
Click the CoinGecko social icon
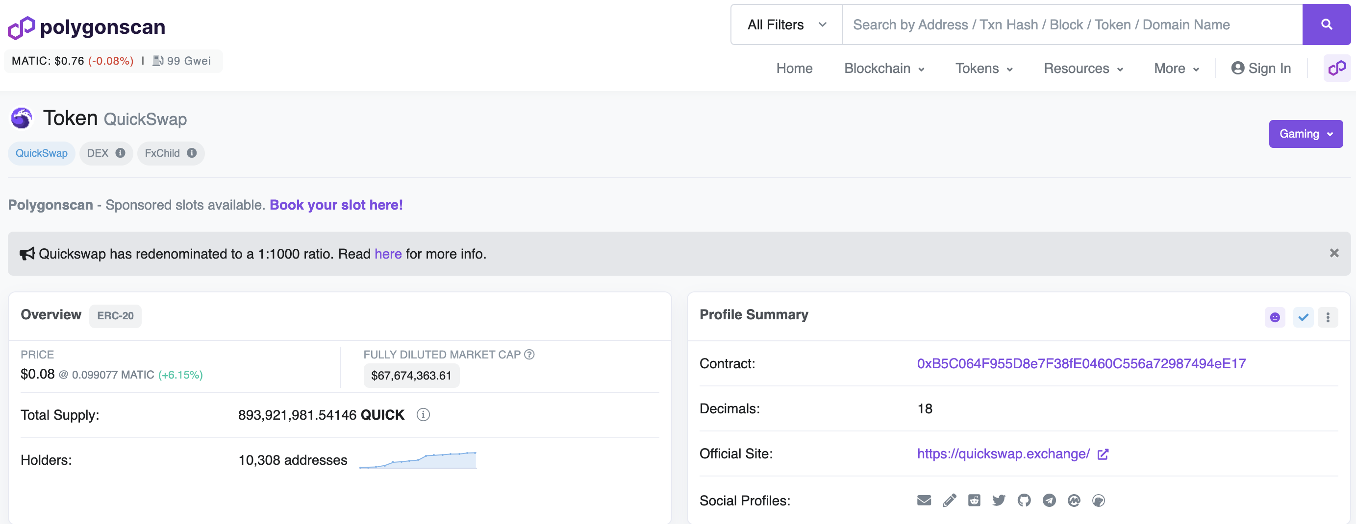[1099, 500]
